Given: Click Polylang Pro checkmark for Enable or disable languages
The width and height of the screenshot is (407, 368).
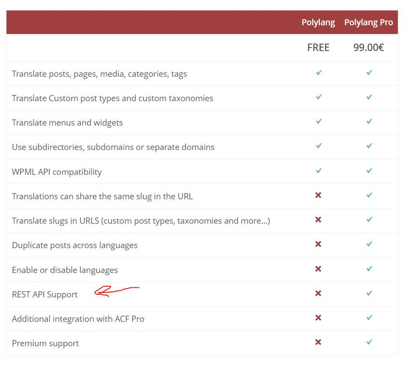Looking at the screenshot, I should (369, 269).
